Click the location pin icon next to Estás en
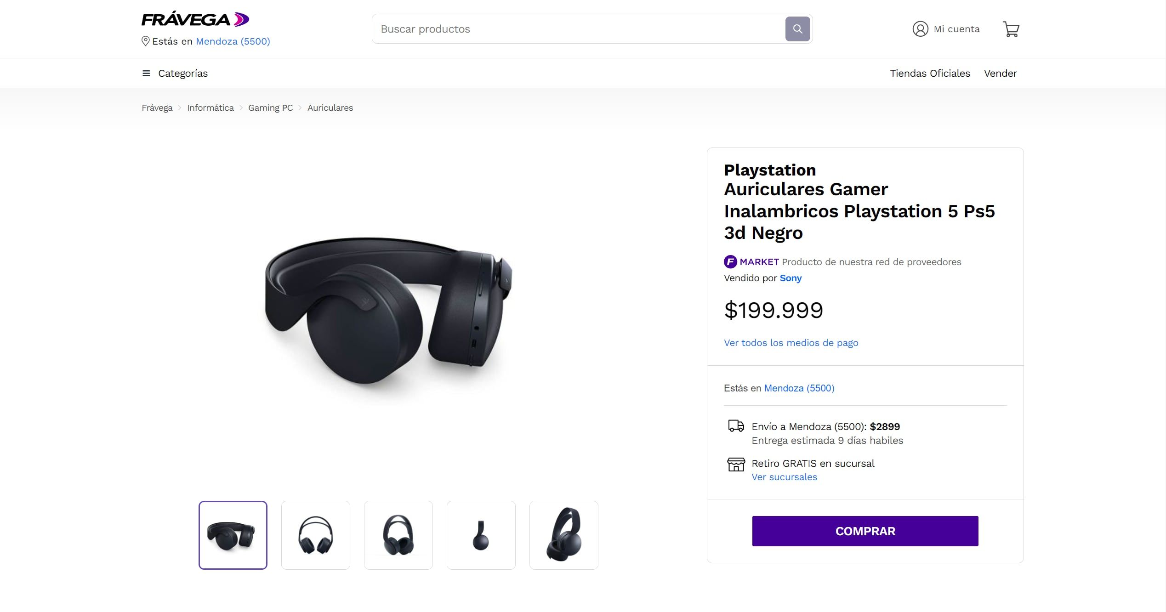Image resolution: width=1166 pixels, height=612 pixels. (x=145, y=41)
